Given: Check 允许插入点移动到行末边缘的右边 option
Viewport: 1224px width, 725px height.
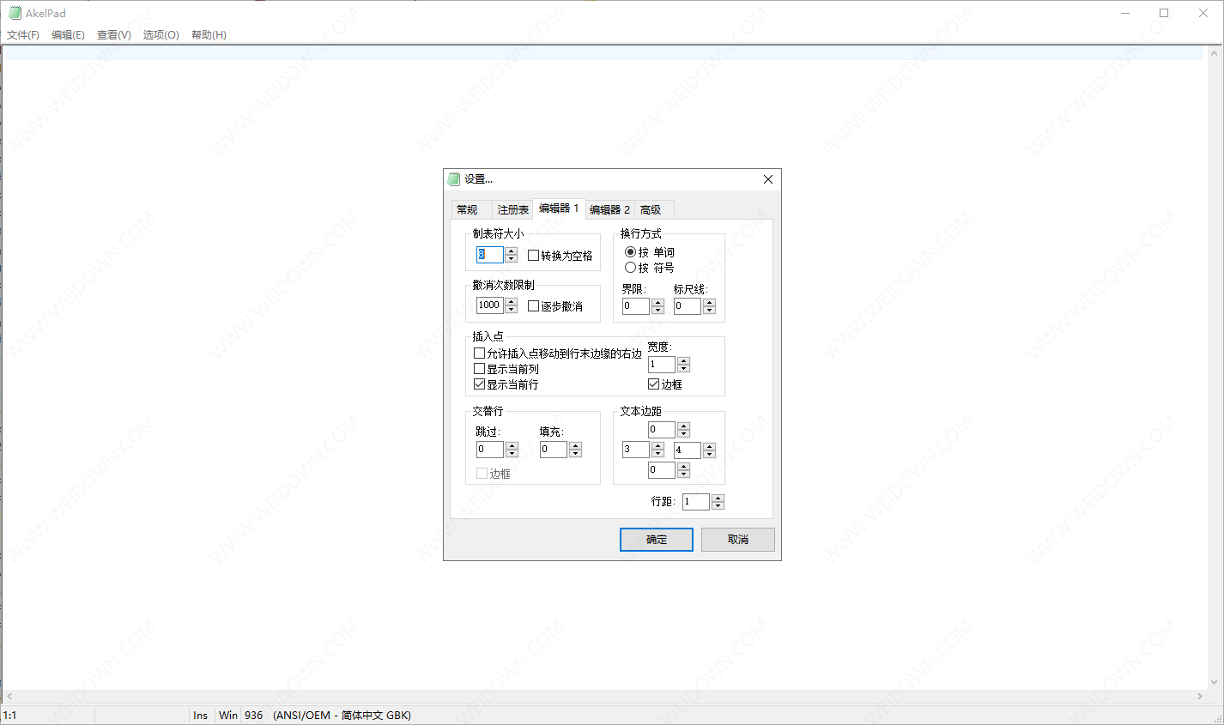Looking at the screenshot, I should [x=558, y=353].
